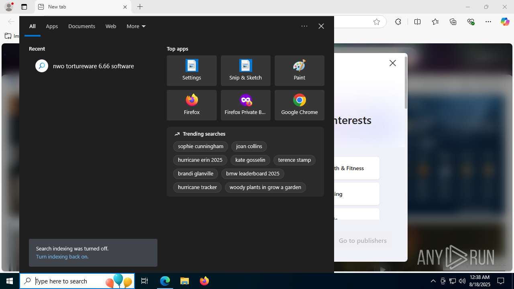Search trending woody plants in grow a garden
This screenshot has height=289, width=514.
pos(265,187)
